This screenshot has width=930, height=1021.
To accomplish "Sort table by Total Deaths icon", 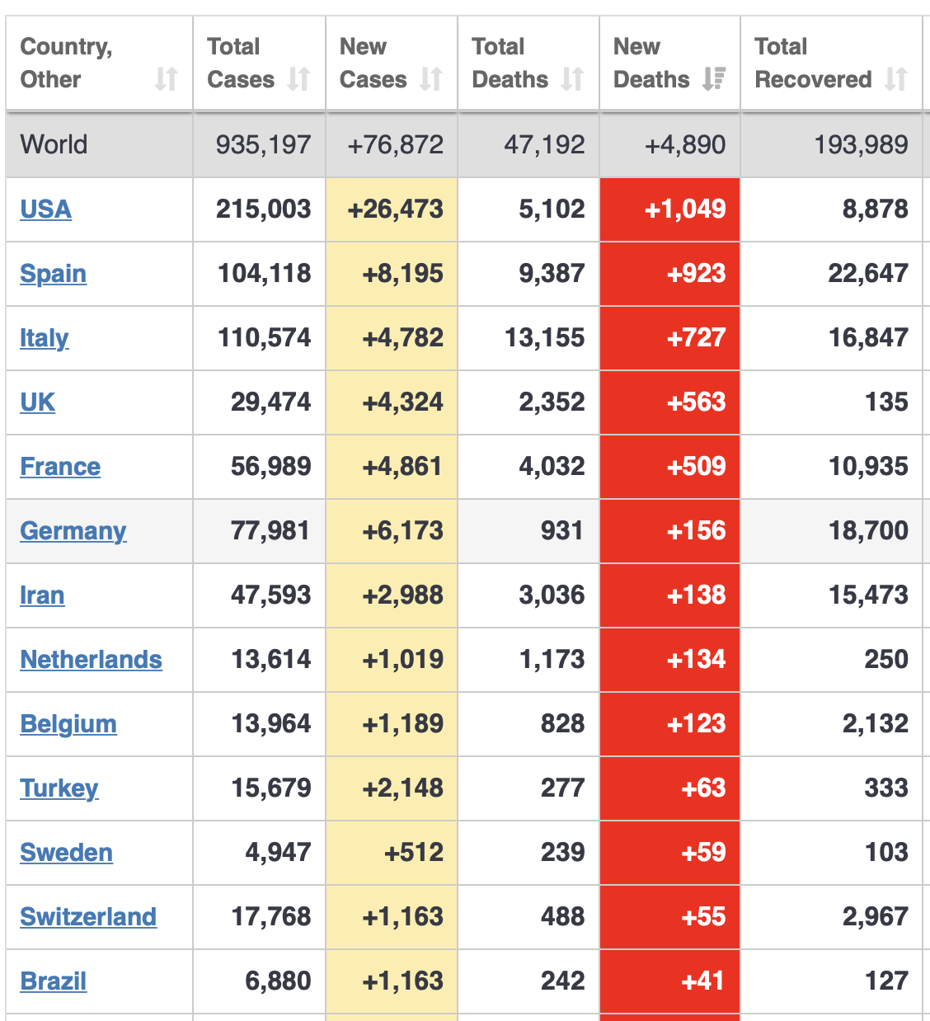I will pyautogui.click(x=572, y=79).
